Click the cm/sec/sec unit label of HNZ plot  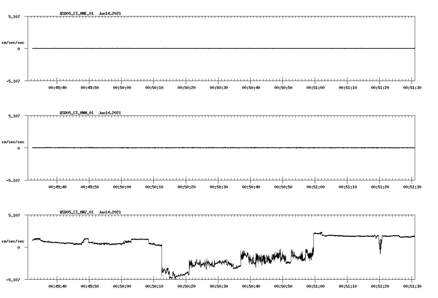pyautogui.click(x=13, y=241)
